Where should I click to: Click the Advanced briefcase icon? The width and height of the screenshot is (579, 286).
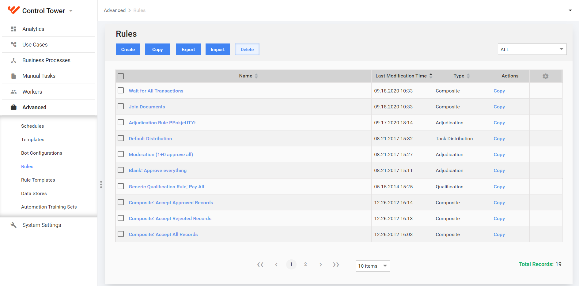pos(13,107)
